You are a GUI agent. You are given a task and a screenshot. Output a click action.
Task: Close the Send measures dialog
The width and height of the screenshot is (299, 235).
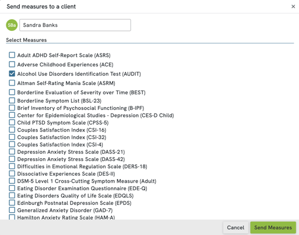(x=293, y=6)
